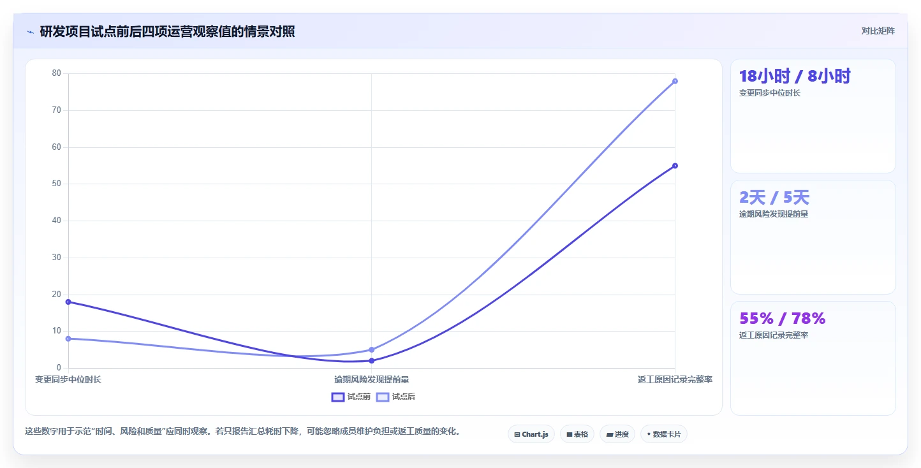Click the 试点前 legend color box
The image size is (921, 468).
point(338,397)
